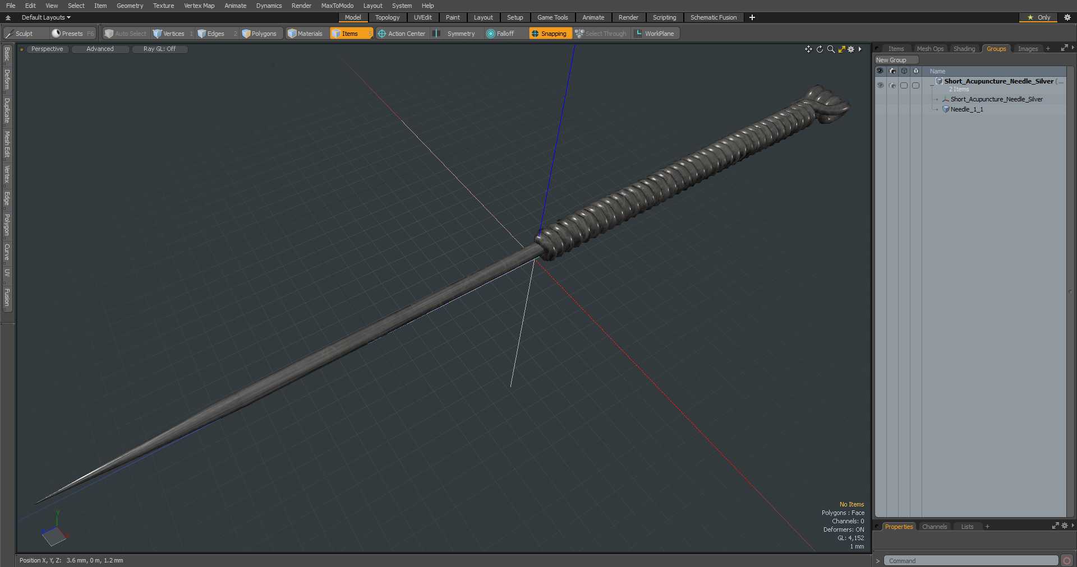Toggle Auto Select mode

tap(125, 34)
